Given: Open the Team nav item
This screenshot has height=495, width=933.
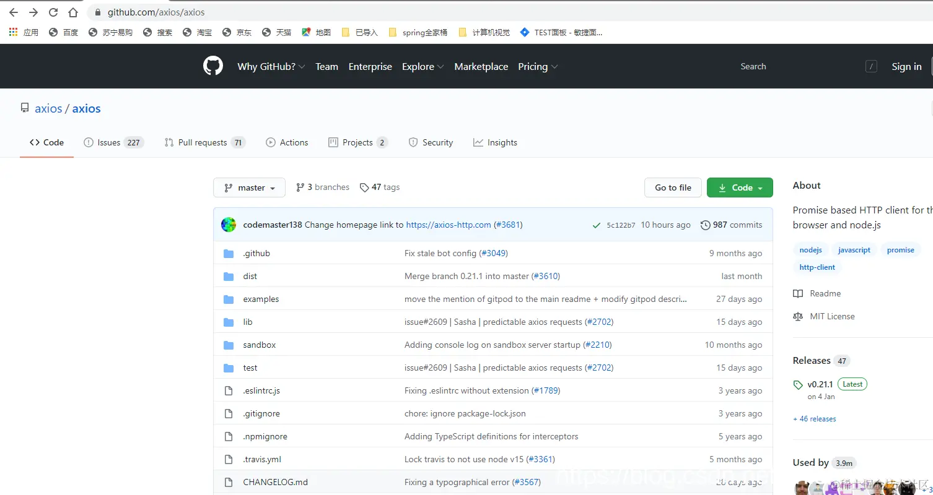Looking at the screenshot, I should (x=326, y=66).
